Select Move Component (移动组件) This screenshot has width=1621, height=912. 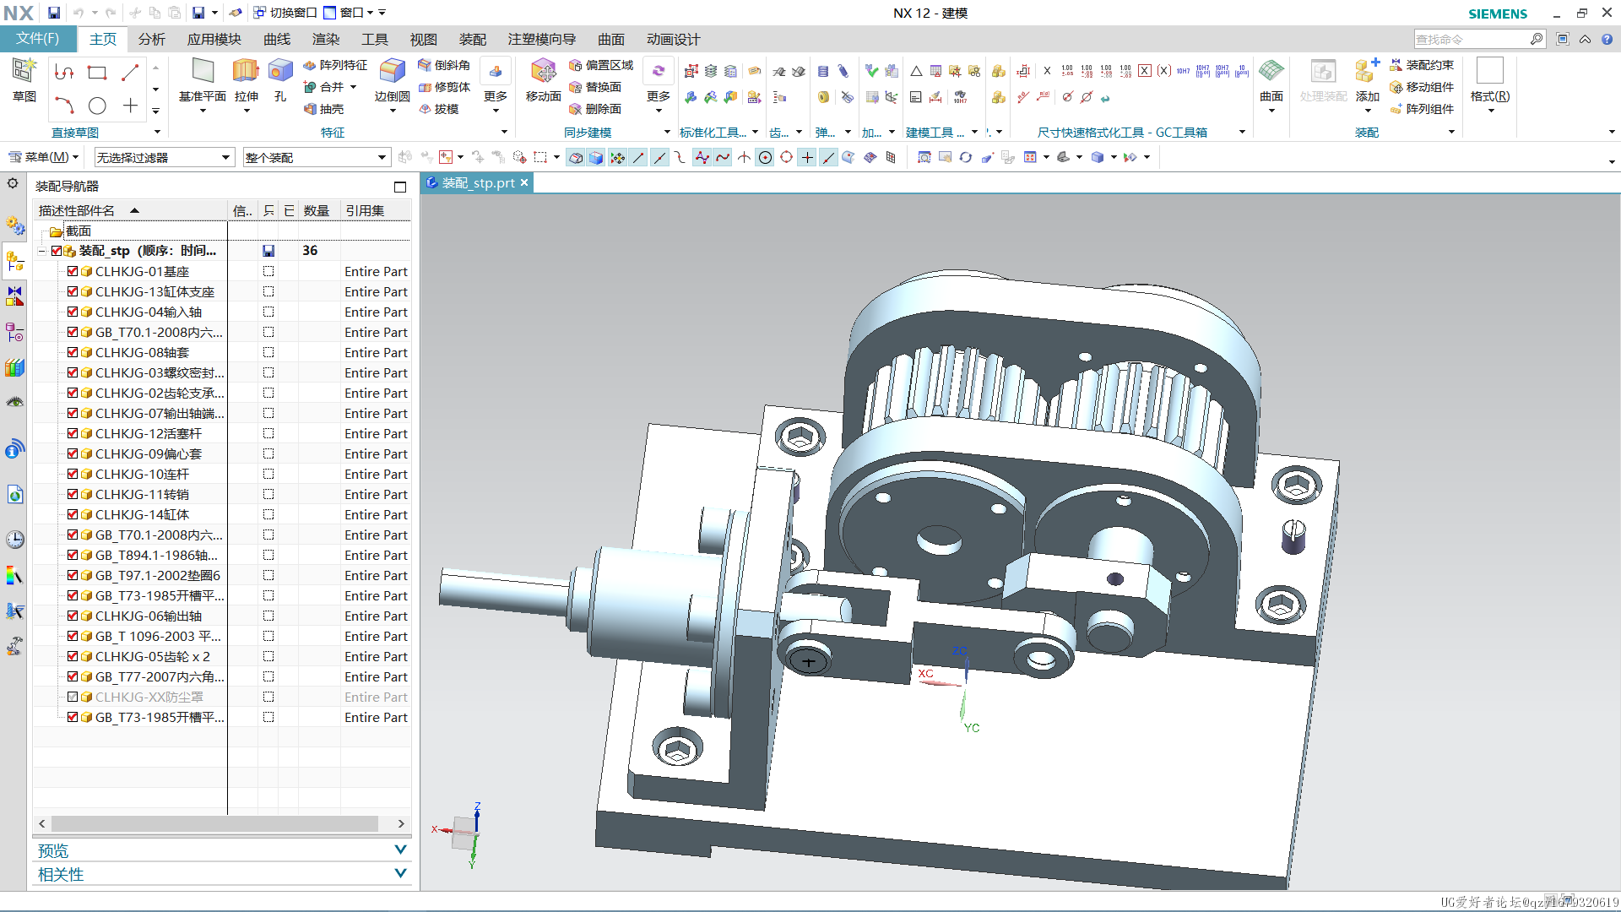click(1423, 87)
